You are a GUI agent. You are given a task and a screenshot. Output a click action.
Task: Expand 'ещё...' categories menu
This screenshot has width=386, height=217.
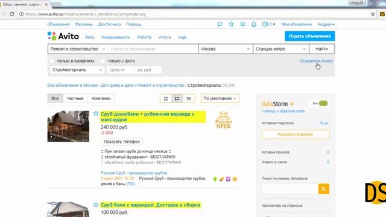[x=183, y=37]
